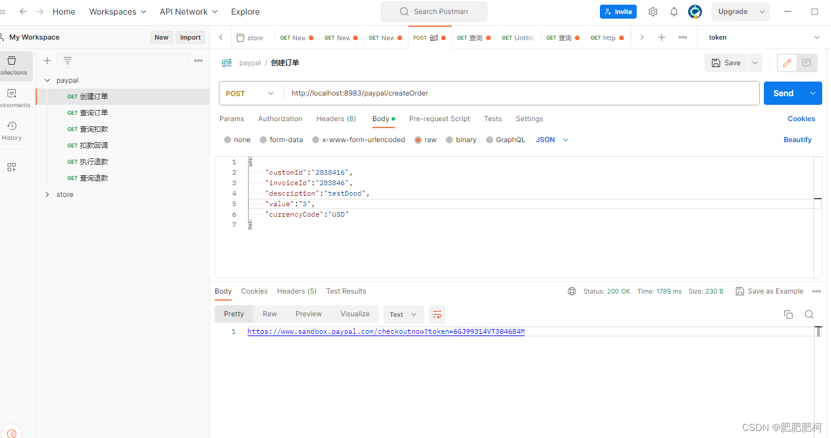Open tab bar three-dot options
The width and height of the screenshot is (831, 438).
tap(683, 37)
